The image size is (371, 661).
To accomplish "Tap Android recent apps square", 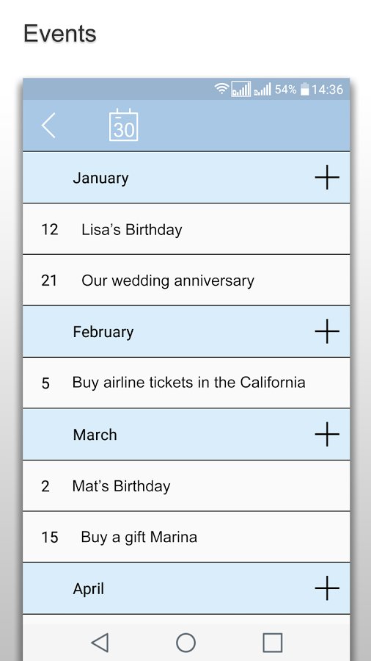I will pyautogui.click(x=272, y=643).
